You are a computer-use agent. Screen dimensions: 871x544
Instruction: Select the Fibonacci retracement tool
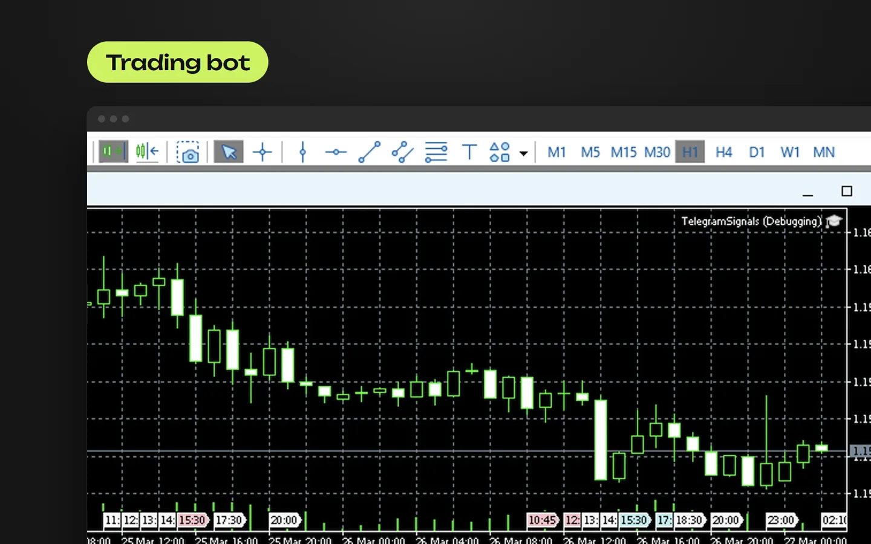[x=435, y=152]
